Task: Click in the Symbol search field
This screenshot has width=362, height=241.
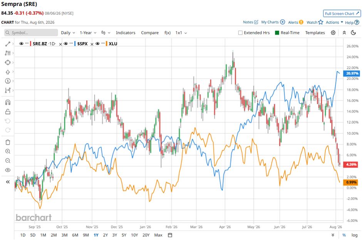Action: click(31, 33)
